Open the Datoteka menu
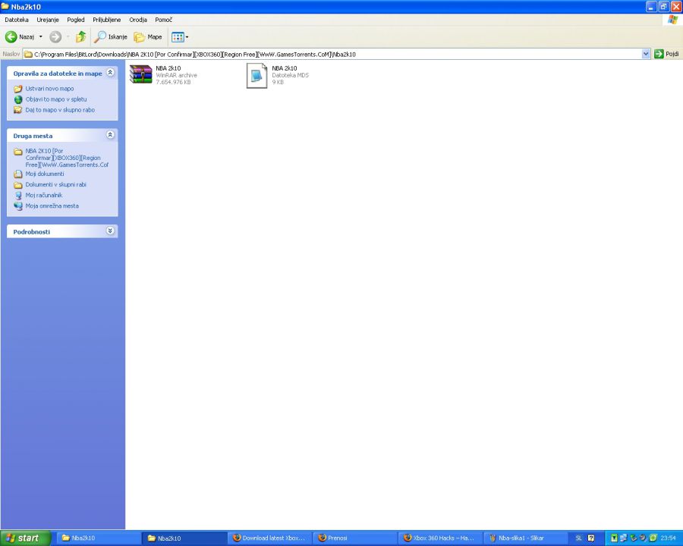Screen dimensions: 683x546 click(x=17, y=20)
